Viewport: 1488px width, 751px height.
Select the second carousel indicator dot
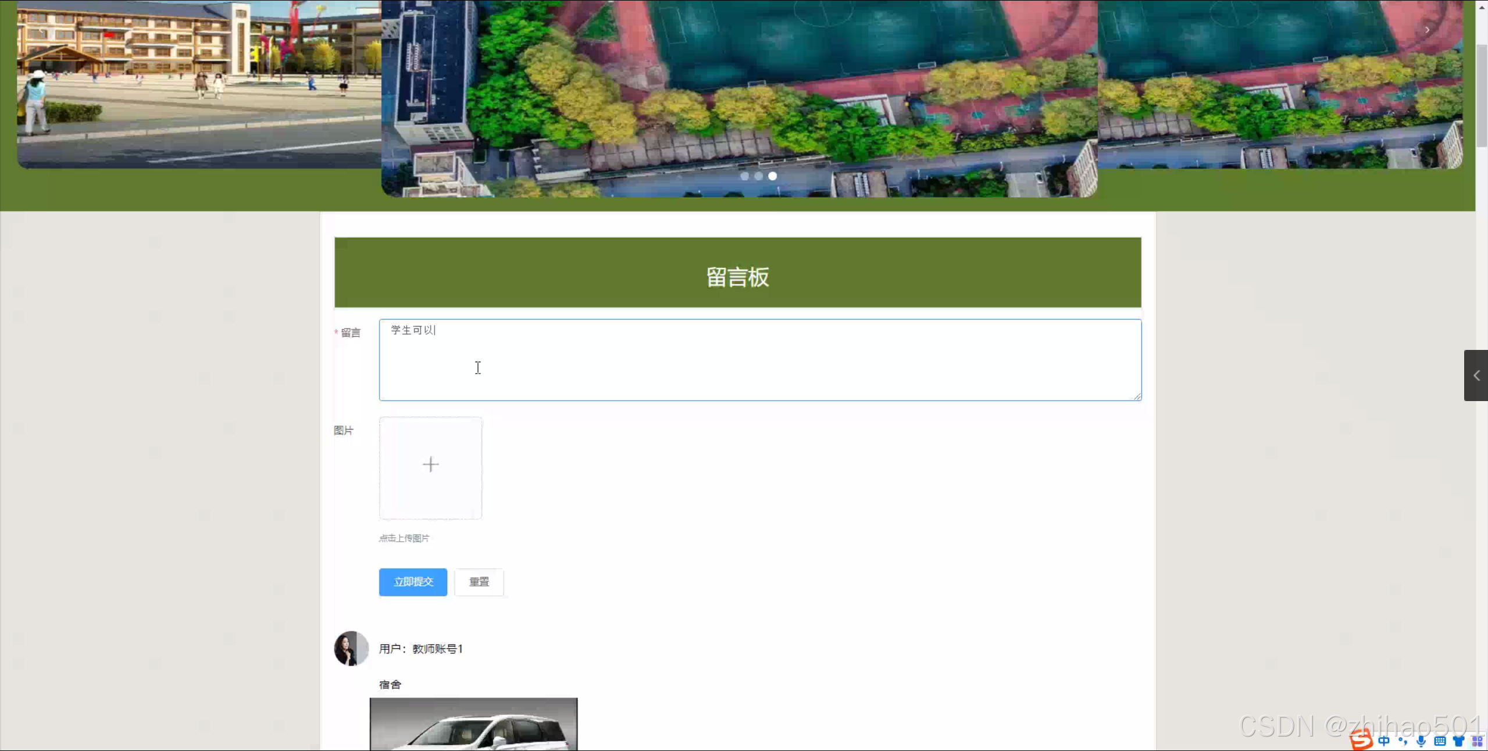click(758, 176)
